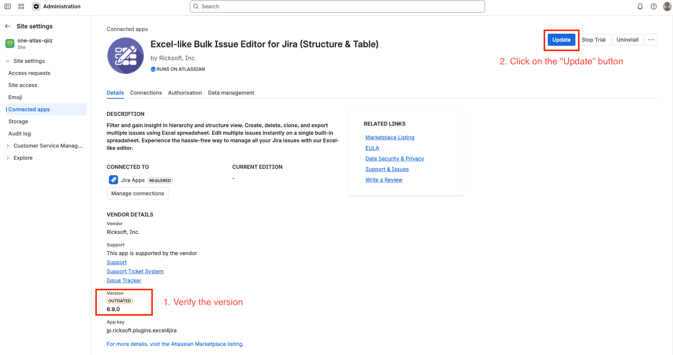Open the app switcher grid icon

[x=21, y=6]
